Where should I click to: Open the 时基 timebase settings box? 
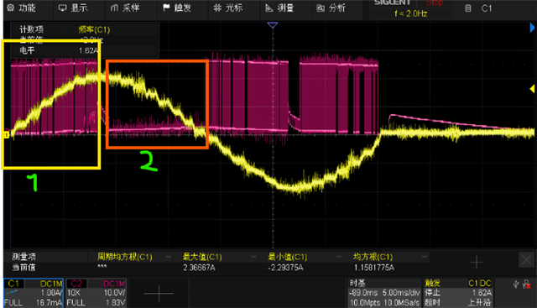(384, 293)
